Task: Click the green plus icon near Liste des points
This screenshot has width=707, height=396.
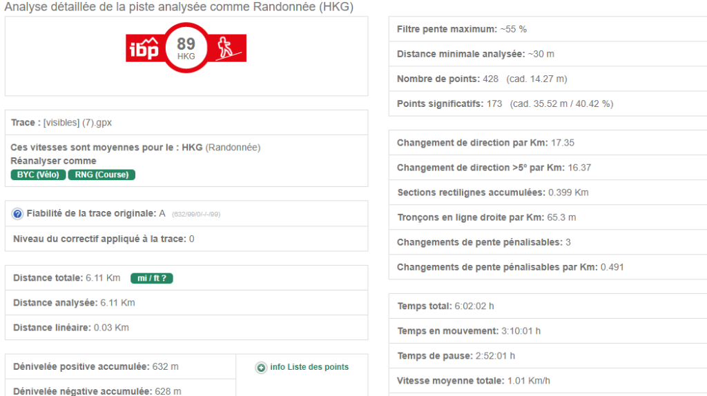Action: (261, 368)
